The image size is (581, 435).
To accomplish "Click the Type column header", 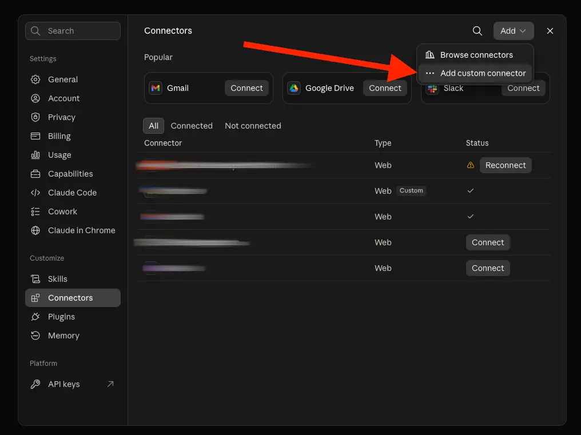I will pyautogui.click(x=383, y=143).
